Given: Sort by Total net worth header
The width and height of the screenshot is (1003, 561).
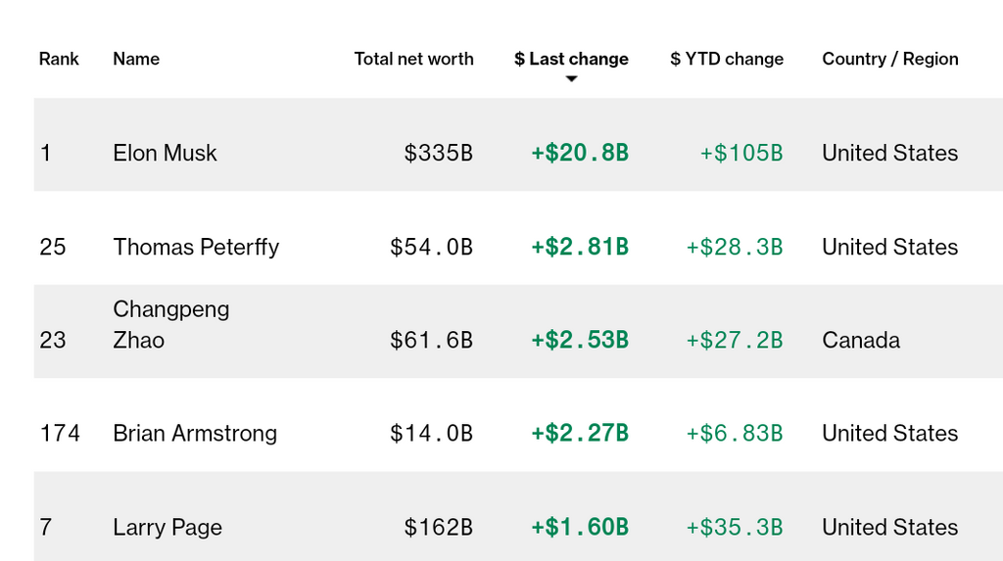Looking at the screenshot, I should pyautogui.click(x=413, y=59).
